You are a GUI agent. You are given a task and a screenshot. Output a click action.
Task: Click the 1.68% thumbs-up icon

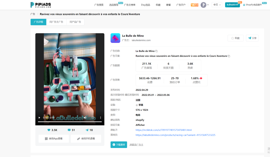pos(201,78)
